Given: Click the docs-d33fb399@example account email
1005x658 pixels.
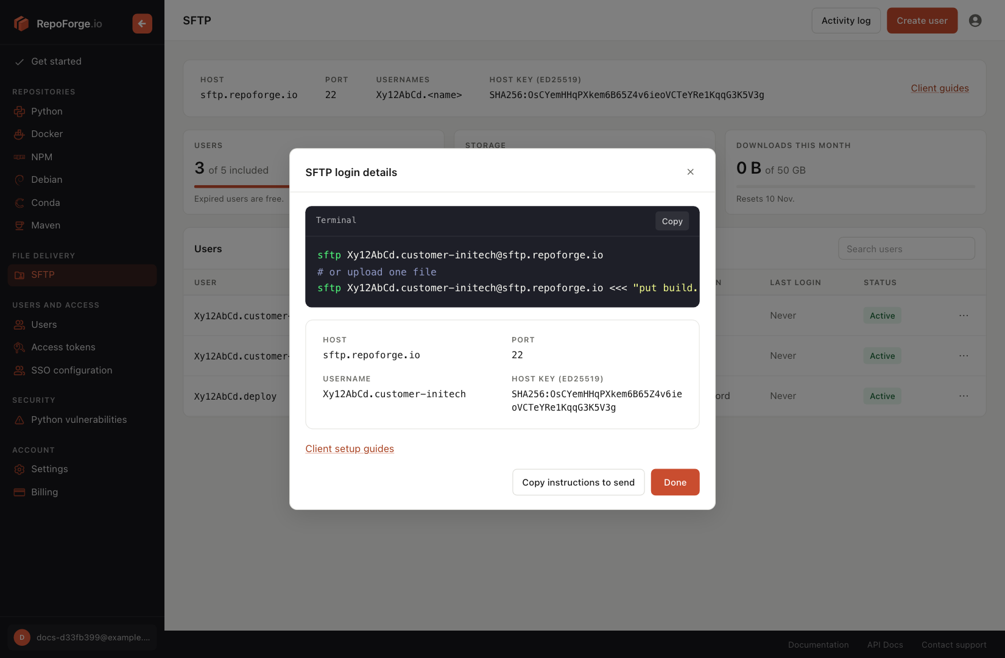Looking at the screenshot, I should point(93,637).
